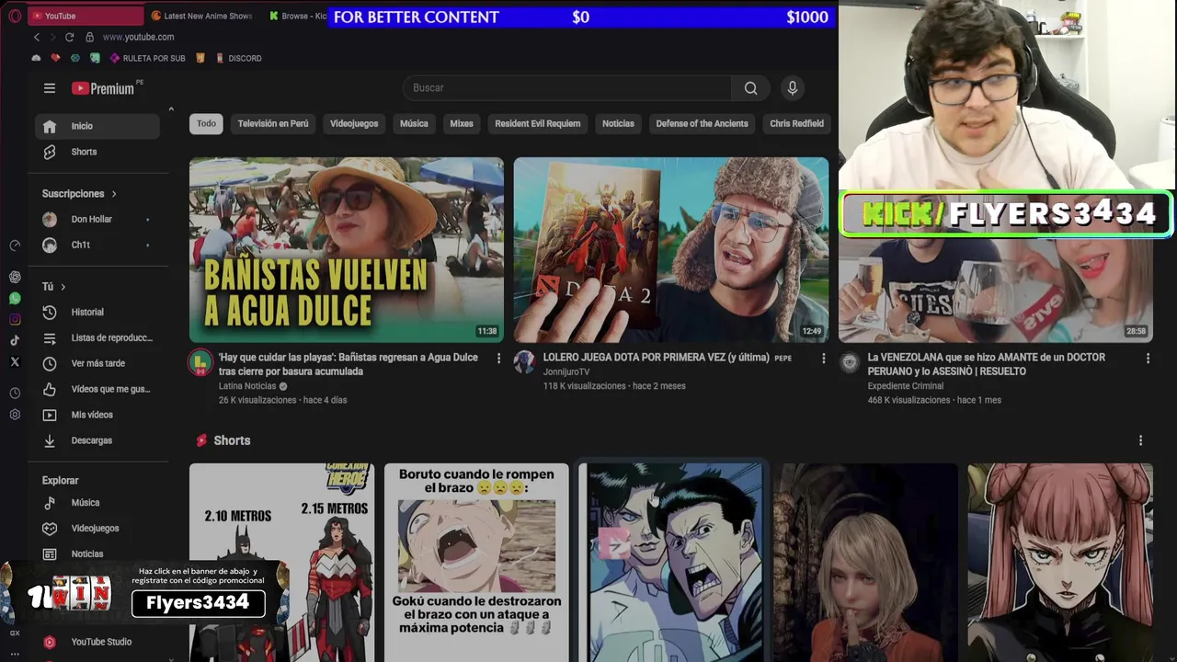Open X from the Opera sidebar
Viewport: 1177px width, 662px height.
tap(15, 361)
